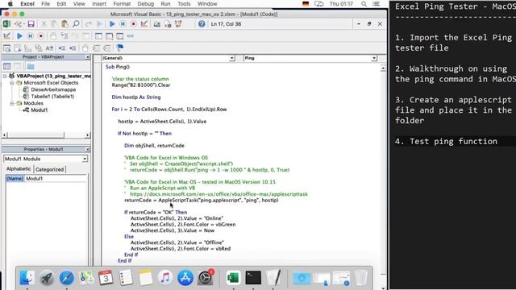Screen dimensions: 516x290
Task: Toggle Design Mode on the Debug toolbar row
Action: (x=6, y=36)
